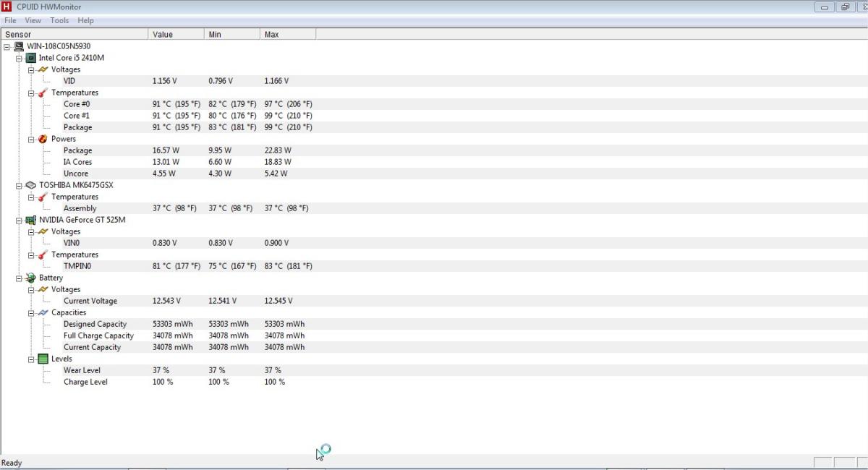Click the green bars icon next to Levels

click(x=43, y=359)
